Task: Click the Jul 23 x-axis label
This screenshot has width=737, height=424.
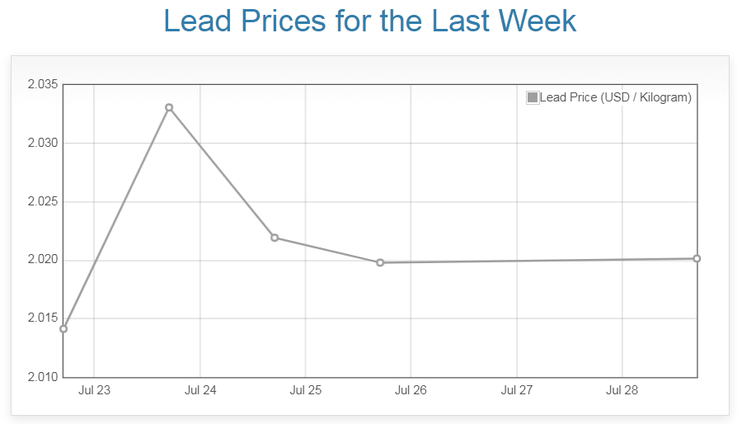Action: [94, 391]
